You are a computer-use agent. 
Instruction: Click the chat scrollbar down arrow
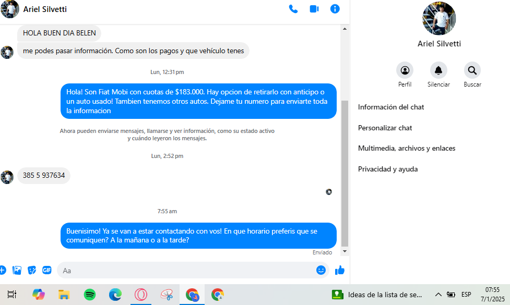(345, 251)
